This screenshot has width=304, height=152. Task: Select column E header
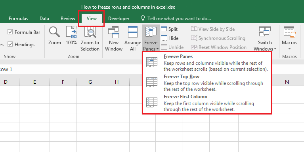[34, 82]
